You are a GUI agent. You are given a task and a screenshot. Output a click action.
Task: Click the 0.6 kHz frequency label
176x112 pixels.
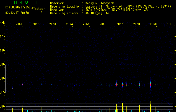point(2,106)
